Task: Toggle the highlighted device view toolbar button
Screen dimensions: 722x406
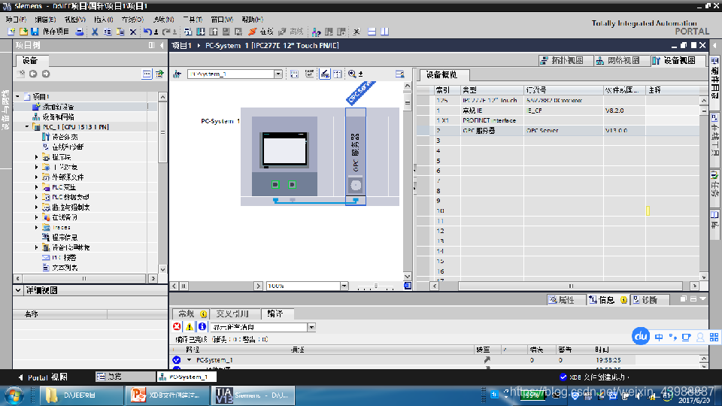Action: (x=325, y=74)
